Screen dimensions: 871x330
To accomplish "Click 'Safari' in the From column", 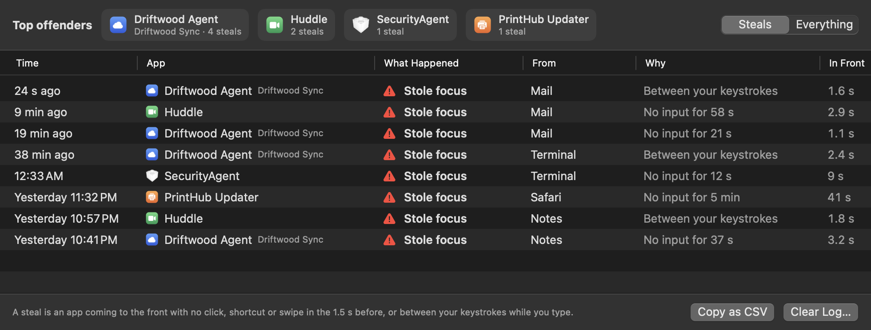I will (546, 197).
